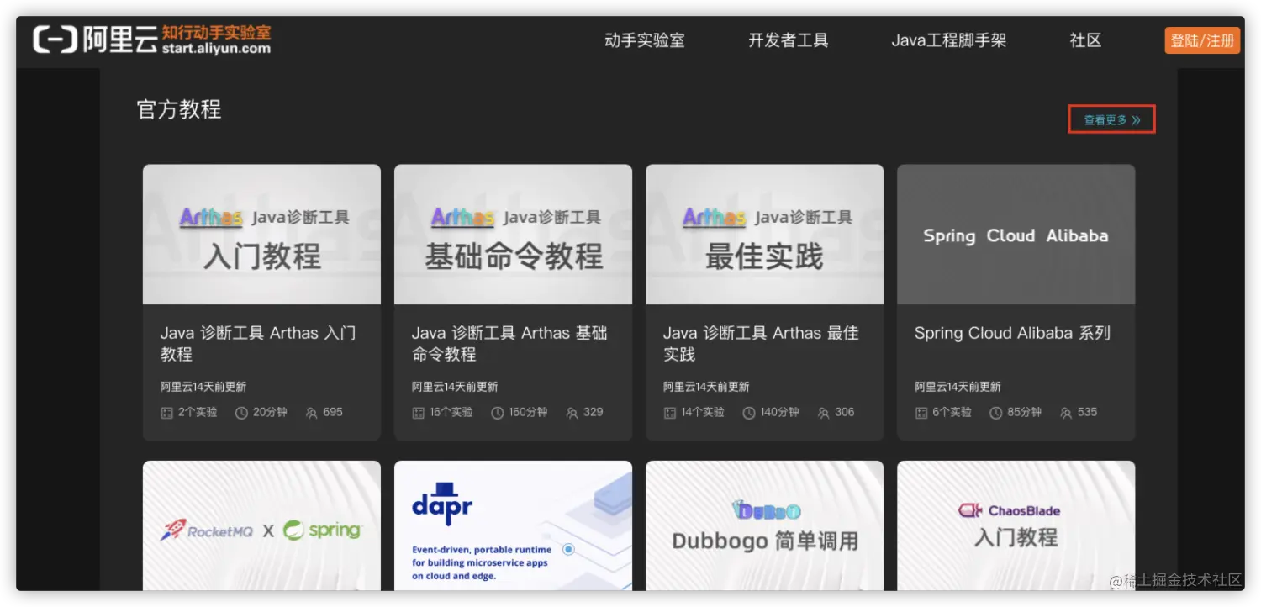Click the 85分钟 duration text
Viewport: 1261px width, 607px height.
pos(1024,412)
